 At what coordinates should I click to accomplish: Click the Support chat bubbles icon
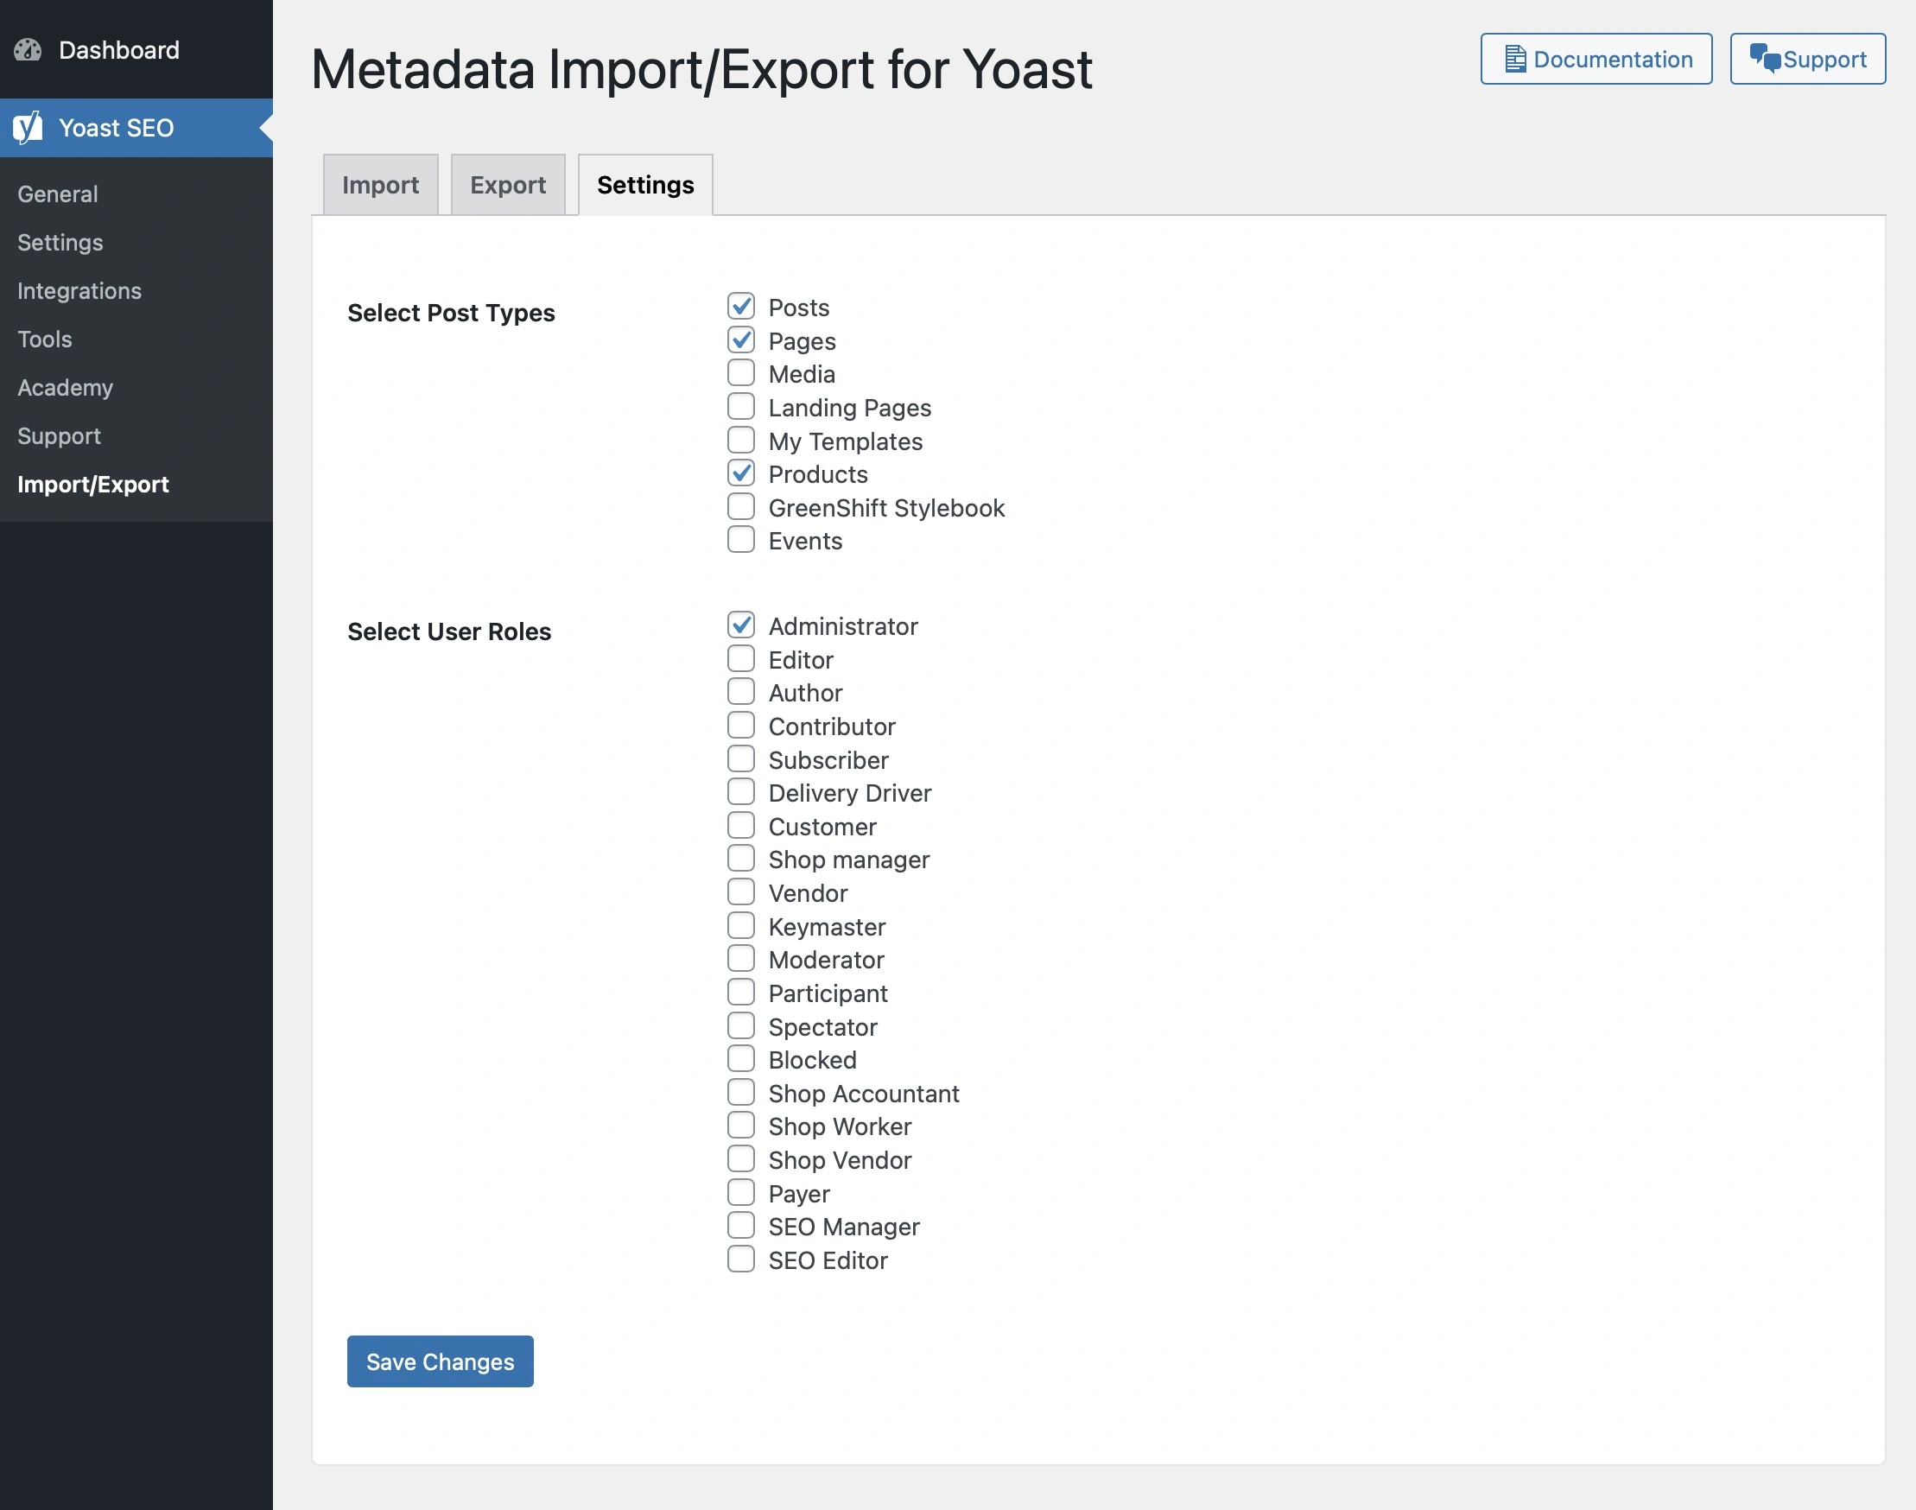click(x=1765, y=58)
